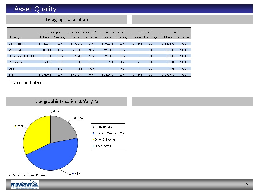Select the Inland Empire column header
Screen dimensions: 259x194
(x=52, y=32)
